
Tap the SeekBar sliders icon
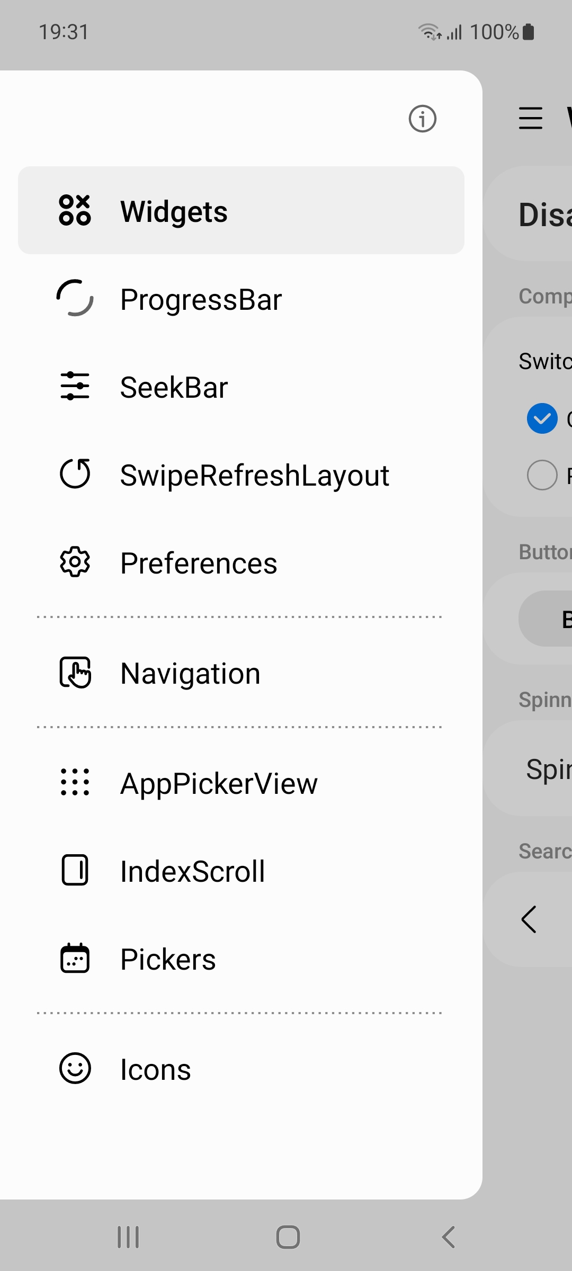point(75,386)
